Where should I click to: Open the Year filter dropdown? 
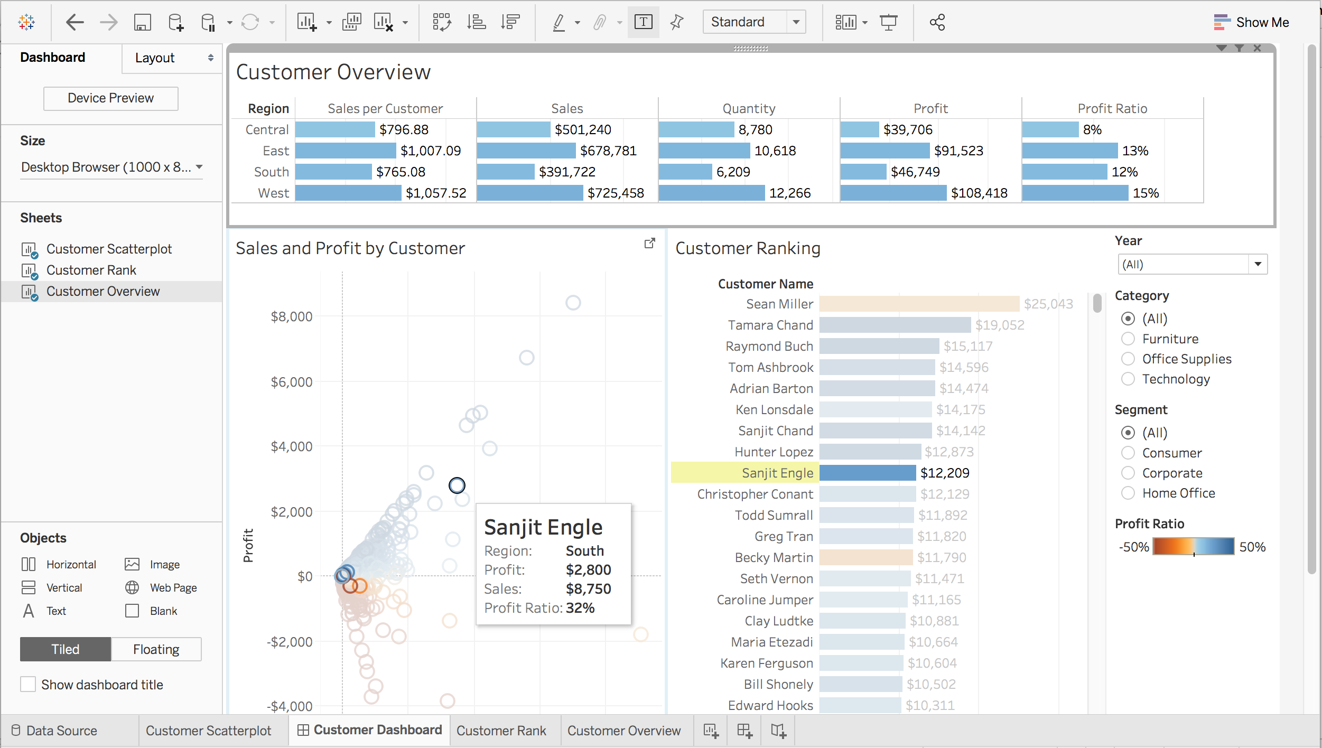(x=1259, y=264)
